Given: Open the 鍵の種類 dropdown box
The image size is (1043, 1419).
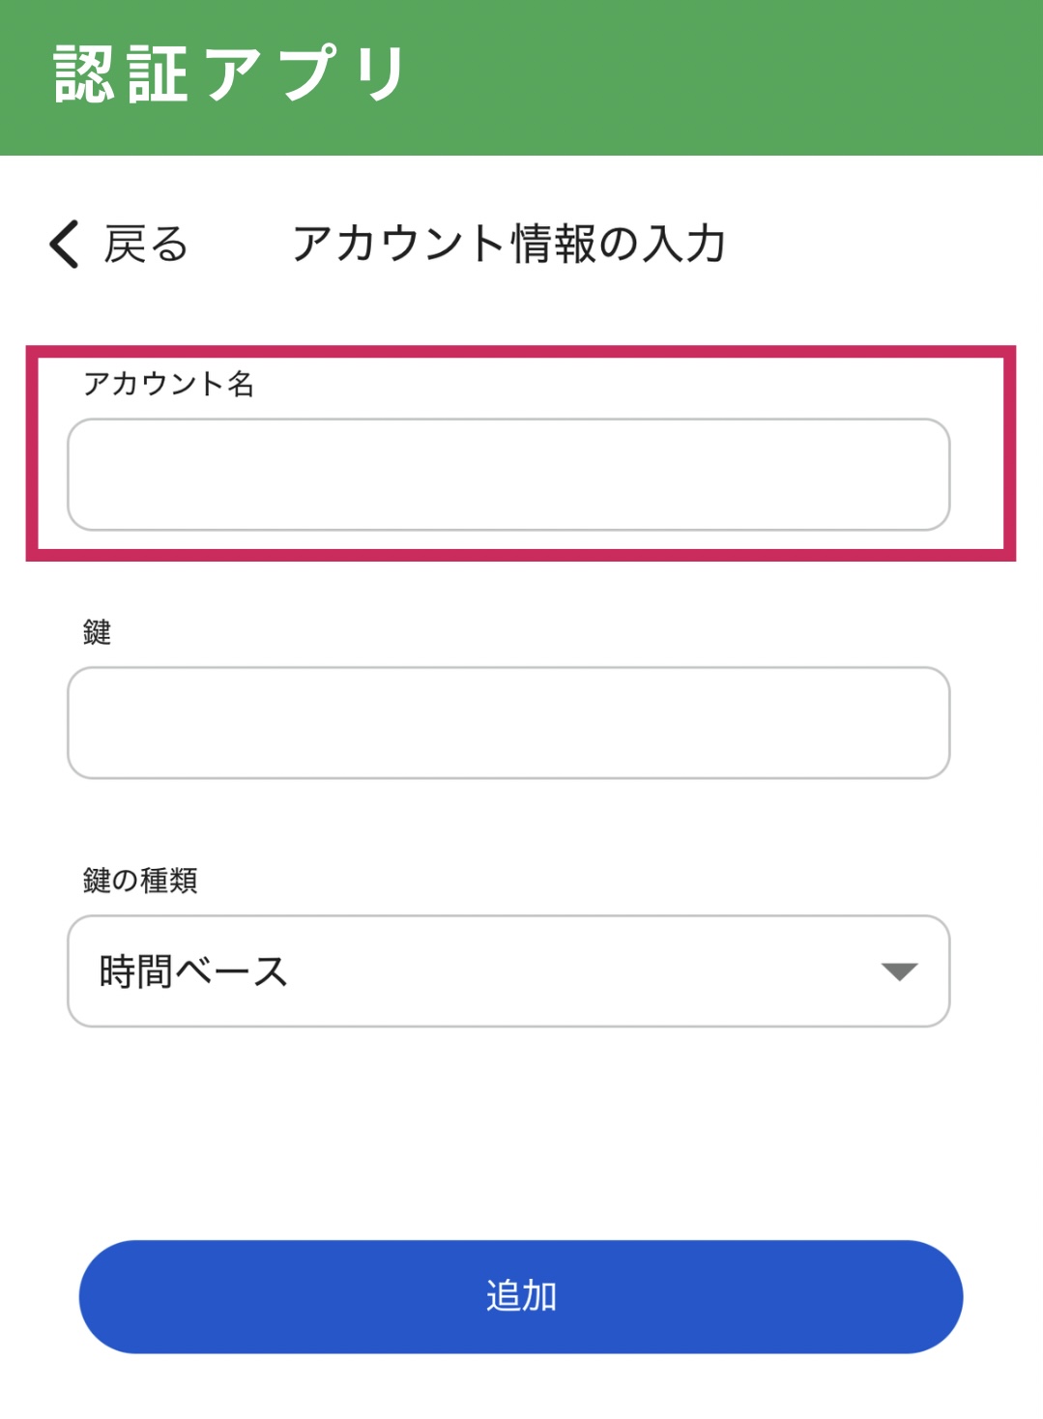Looking at the screenshot, I should pos(508,970).
